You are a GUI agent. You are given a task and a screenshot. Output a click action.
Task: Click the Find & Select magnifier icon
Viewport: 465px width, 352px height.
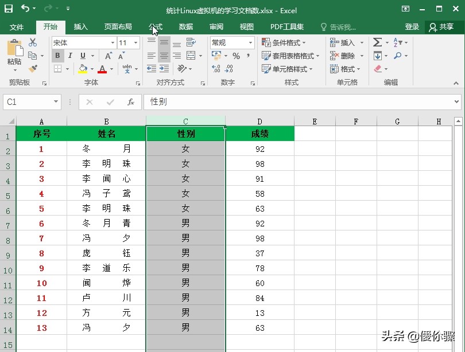(x=398, y=56)
